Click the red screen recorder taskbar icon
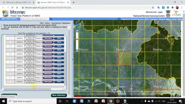185x104 pixels. coord(118,101)
